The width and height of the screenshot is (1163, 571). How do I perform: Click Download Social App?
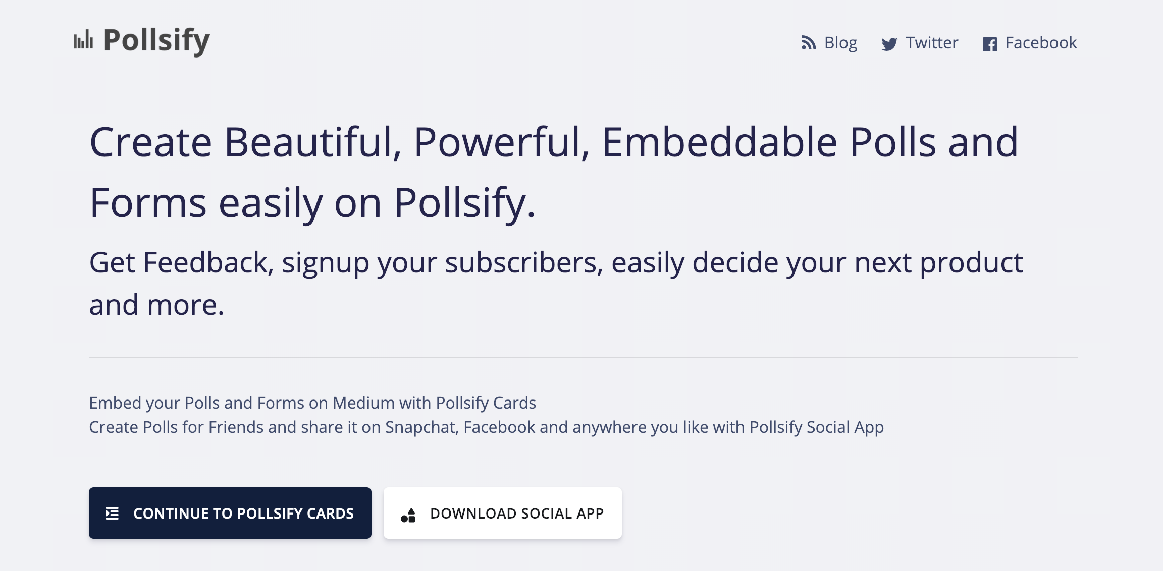[x=502, y=513]
